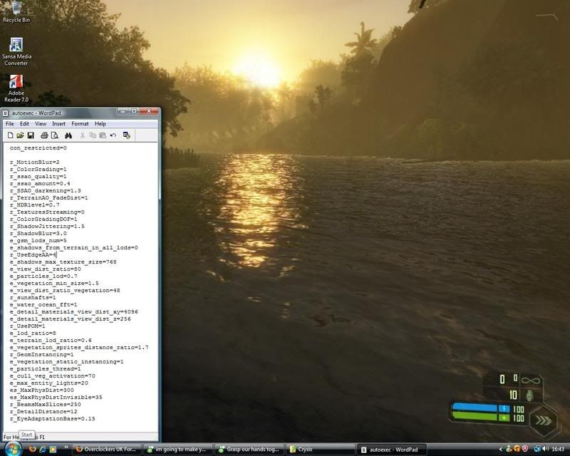Switch to "im going to make y..." taskbar window

coord(177,450)
